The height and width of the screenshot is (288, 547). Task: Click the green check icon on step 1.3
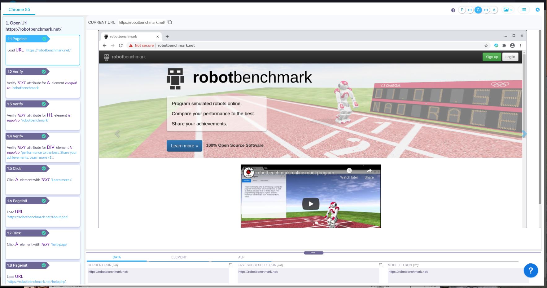44,104
